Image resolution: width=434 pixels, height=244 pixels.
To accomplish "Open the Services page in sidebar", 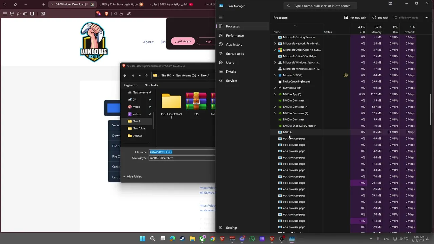I will (242, 81).
